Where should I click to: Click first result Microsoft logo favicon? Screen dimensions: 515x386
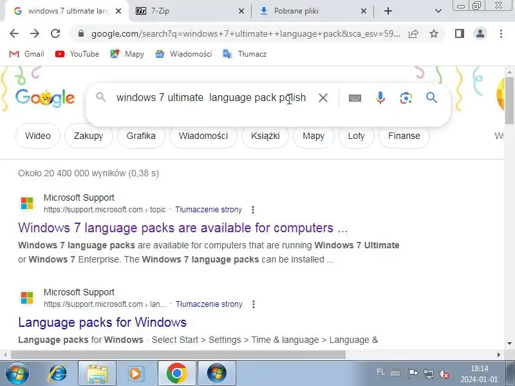pos(27,203)
